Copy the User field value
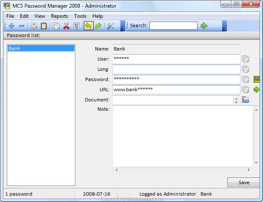263x202 pixels. pyautogui.click(x=246, y=59)
